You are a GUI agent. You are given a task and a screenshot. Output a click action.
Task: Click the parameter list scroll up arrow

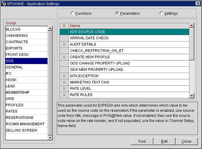(192, 25)
